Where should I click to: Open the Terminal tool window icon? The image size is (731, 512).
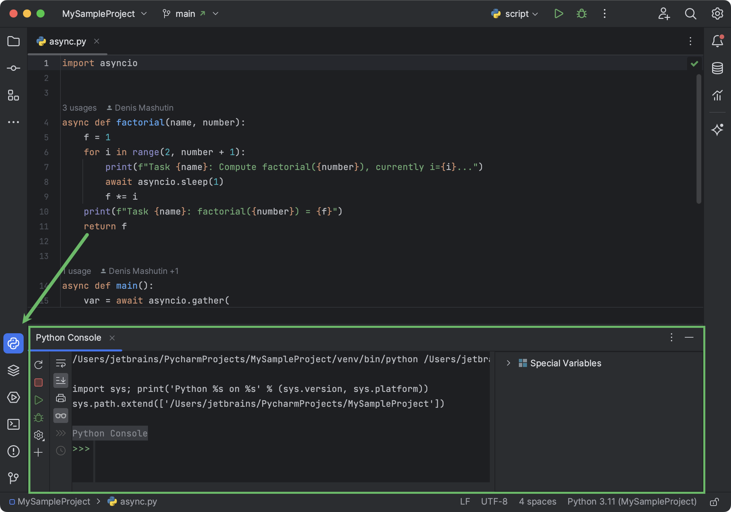14,424
